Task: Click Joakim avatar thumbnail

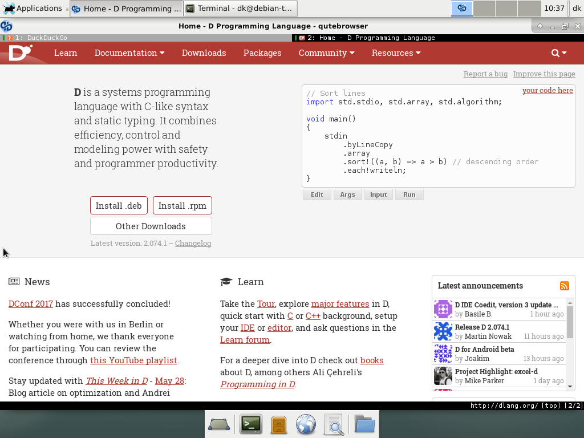Action: [443, 354]
